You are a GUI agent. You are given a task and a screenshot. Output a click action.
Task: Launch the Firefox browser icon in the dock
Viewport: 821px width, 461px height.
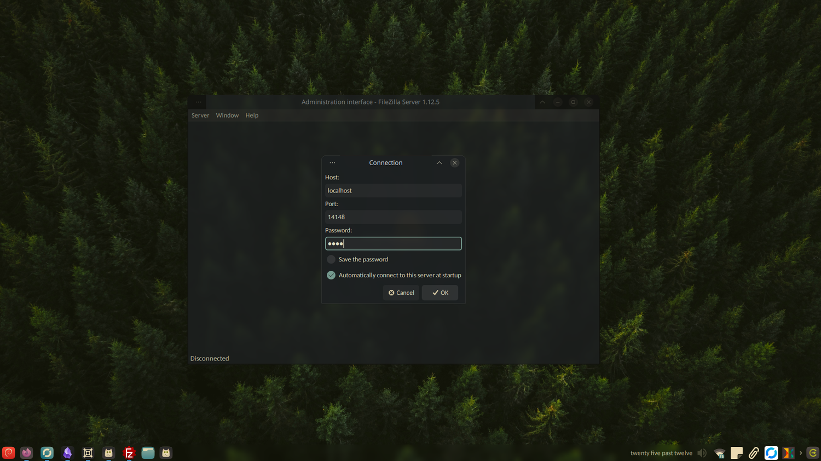pos(26,453)
